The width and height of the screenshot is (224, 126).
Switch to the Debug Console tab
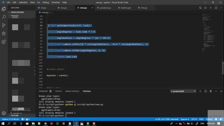tap(72, 91)
